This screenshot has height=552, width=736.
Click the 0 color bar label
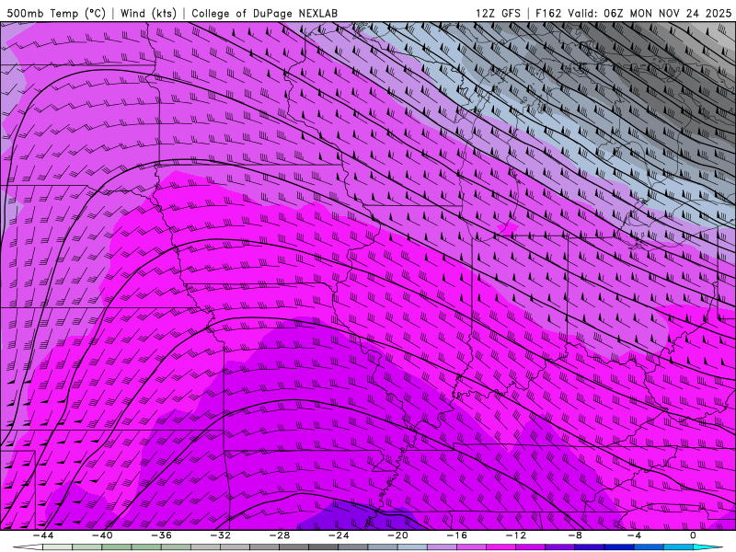point(693,535)
